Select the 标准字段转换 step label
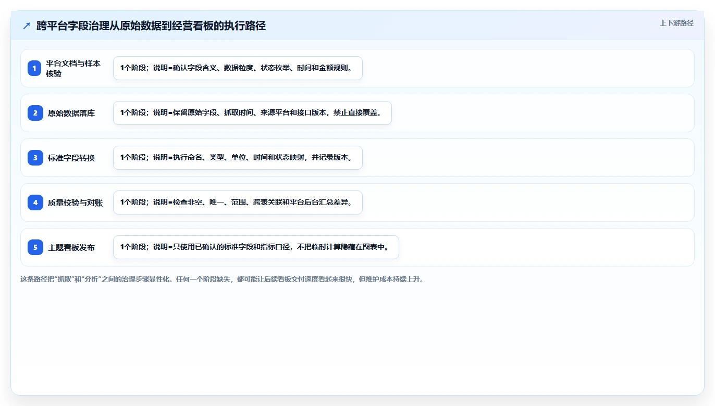 point(71,158)
